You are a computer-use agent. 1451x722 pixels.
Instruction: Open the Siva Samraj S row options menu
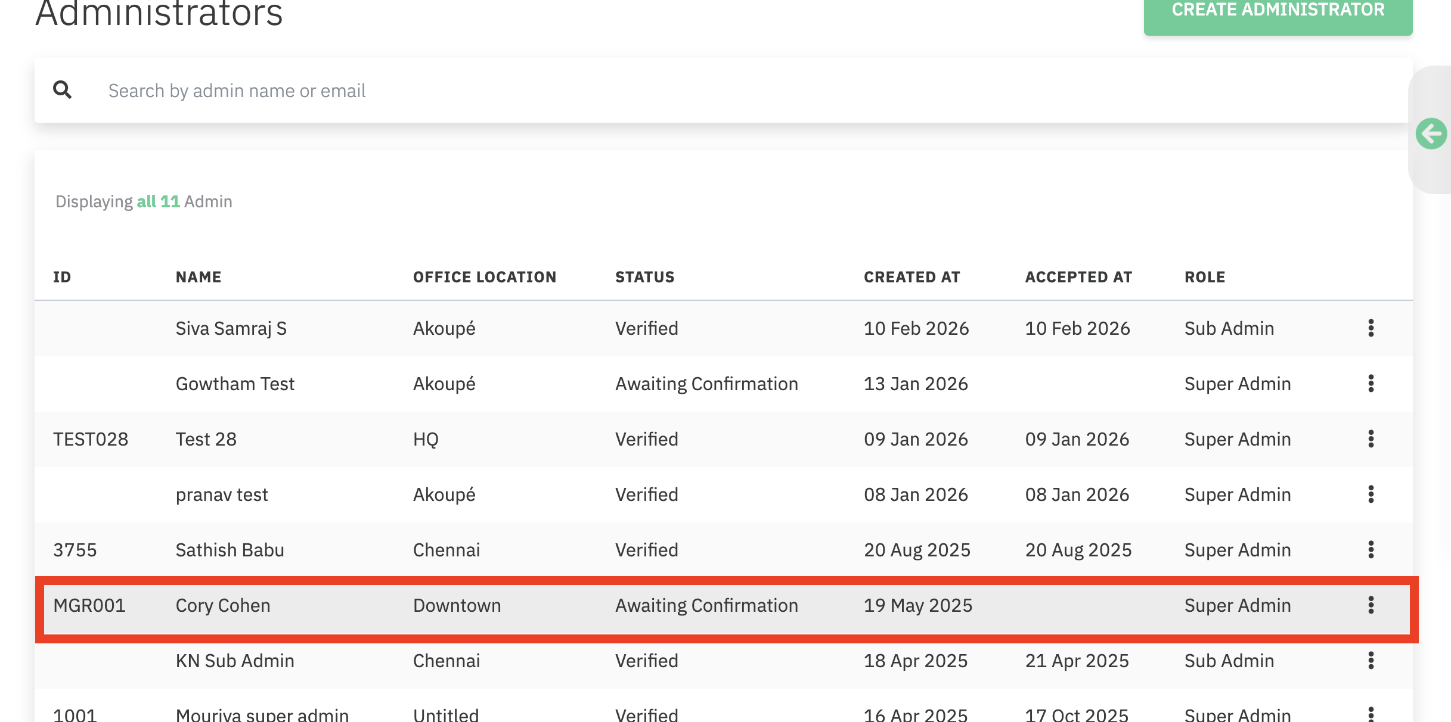click(1371, 328)
